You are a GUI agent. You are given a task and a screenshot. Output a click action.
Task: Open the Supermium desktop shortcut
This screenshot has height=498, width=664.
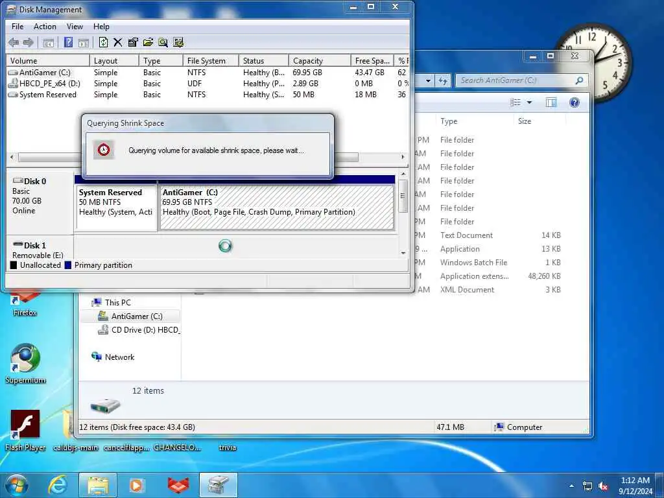tap(25, 364)
